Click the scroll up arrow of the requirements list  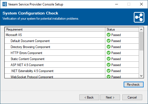pos(141,29)
